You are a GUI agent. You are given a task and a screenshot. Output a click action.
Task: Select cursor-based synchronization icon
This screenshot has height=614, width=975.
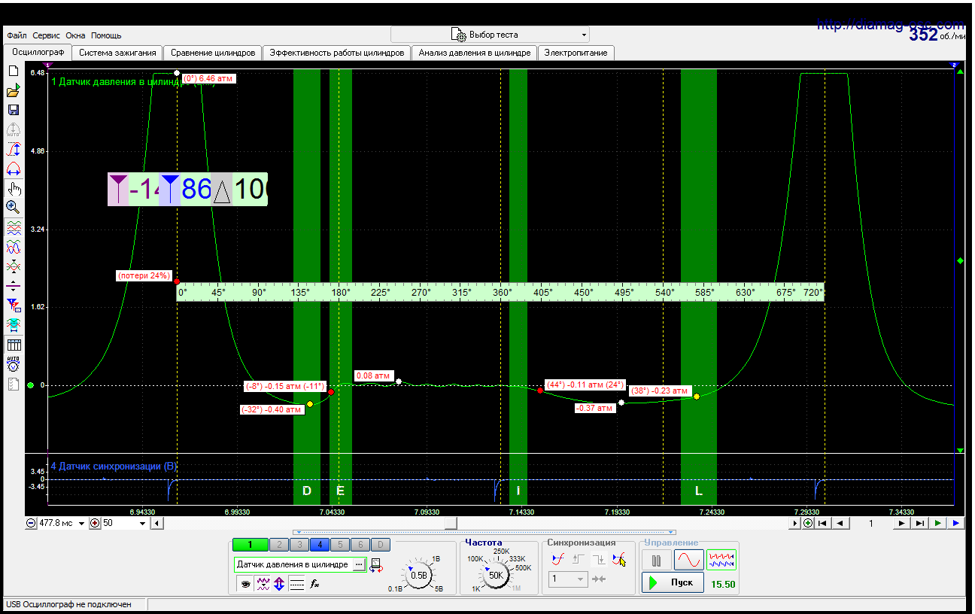(619, 559)
